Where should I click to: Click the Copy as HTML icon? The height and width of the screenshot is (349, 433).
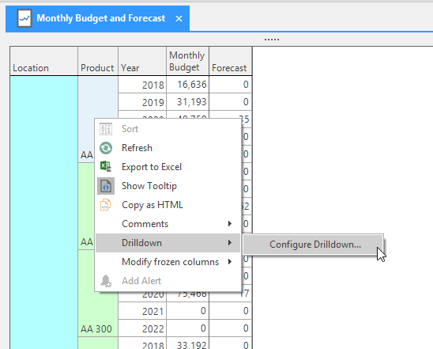(106, 205)
